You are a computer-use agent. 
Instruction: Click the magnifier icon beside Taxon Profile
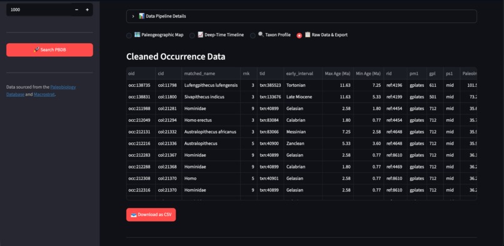(261, 35)
